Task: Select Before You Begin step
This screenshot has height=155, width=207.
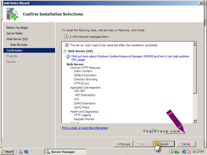Action: pyautogui.click(x=17, y=28)
